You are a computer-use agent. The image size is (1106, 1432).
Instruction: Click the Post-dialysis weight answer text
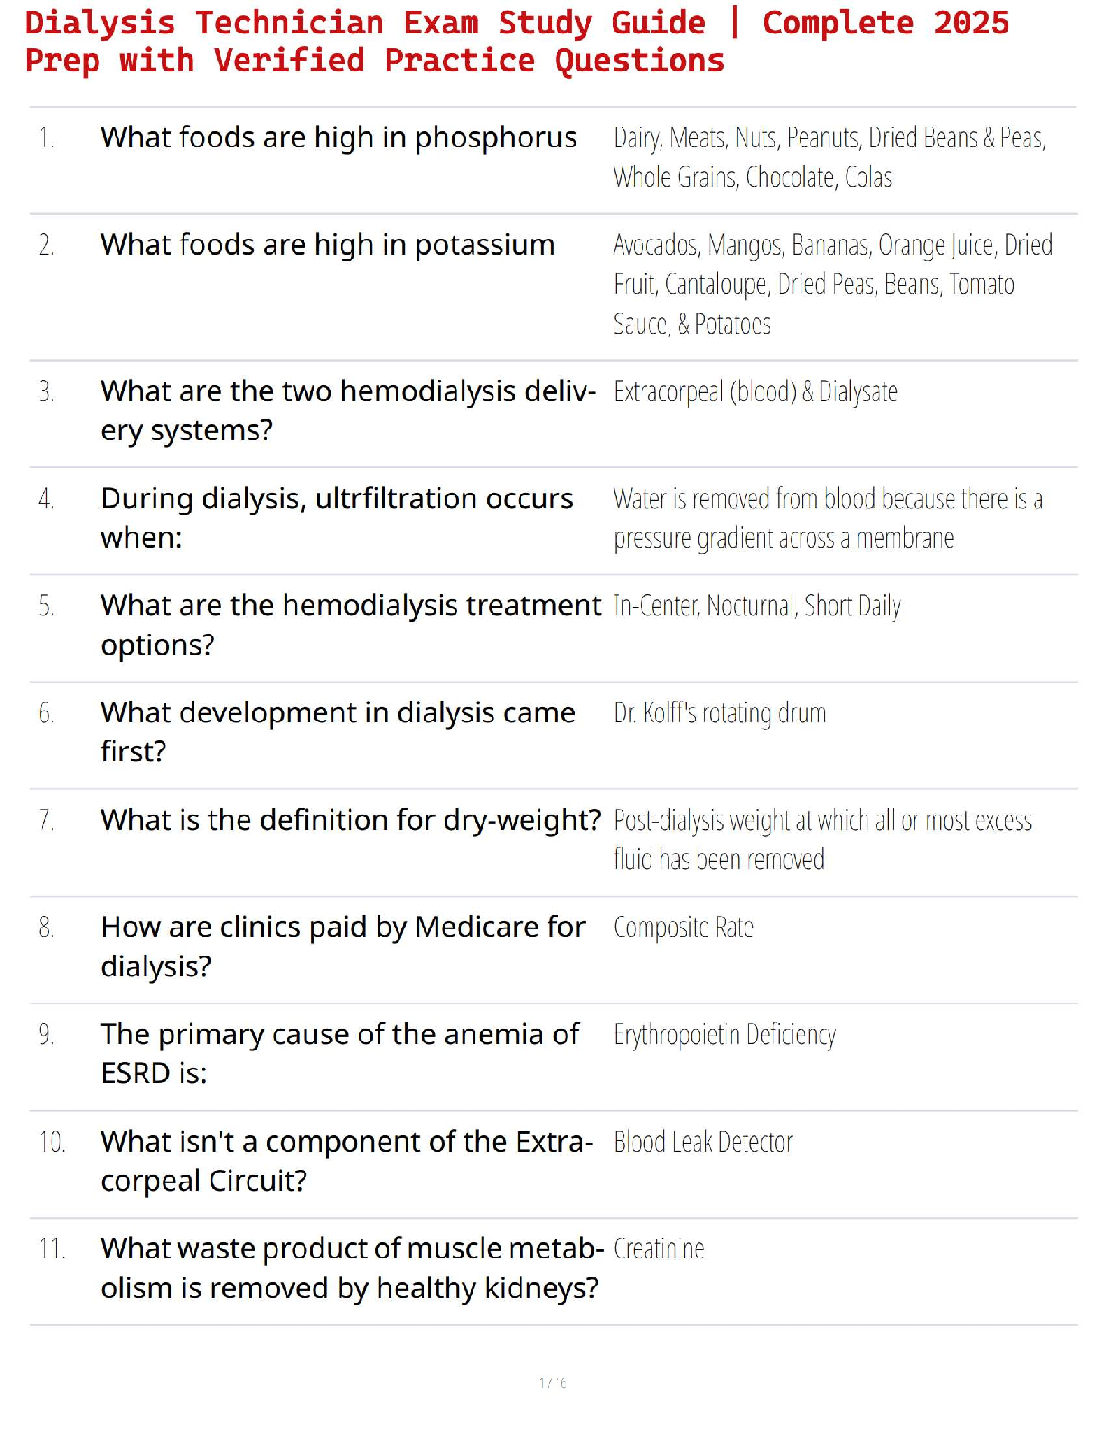821,840
